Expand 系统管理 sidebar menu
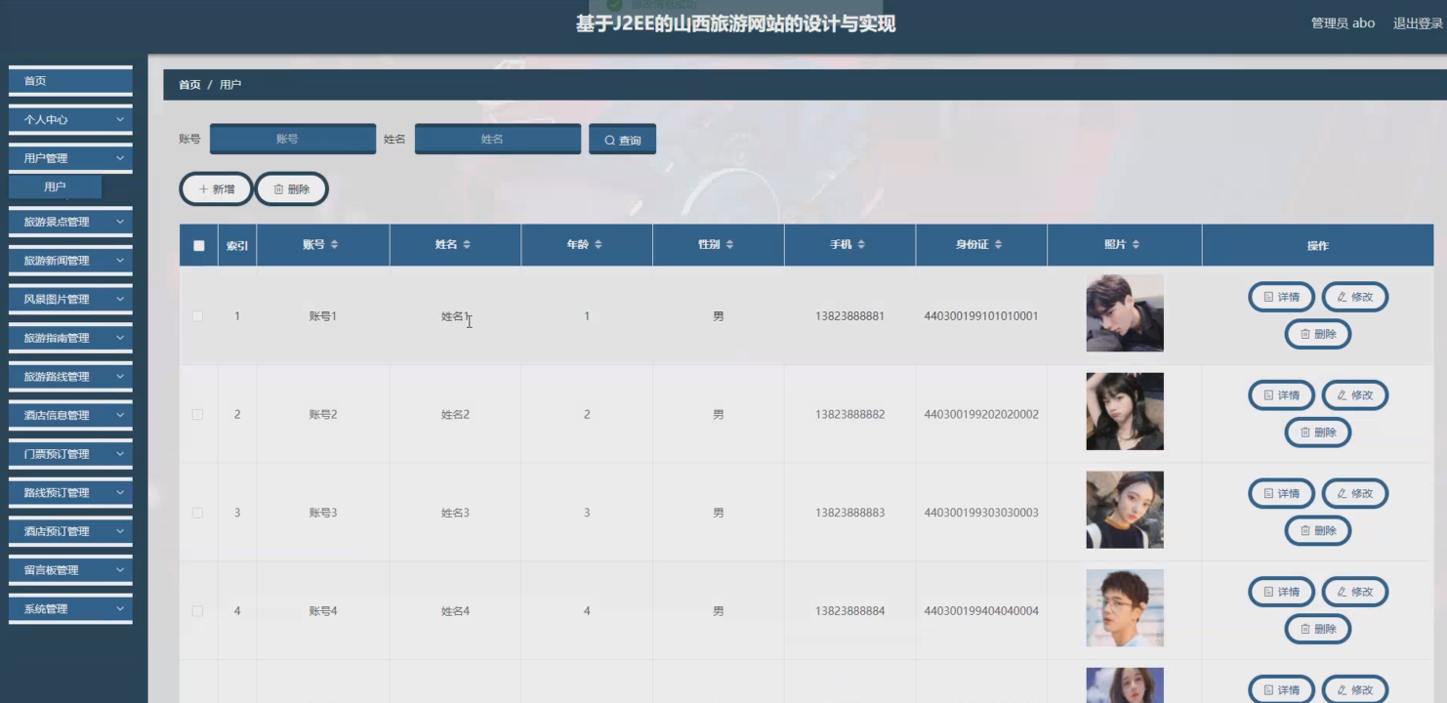The image size is (1447, 703). [x=70, y=609]
